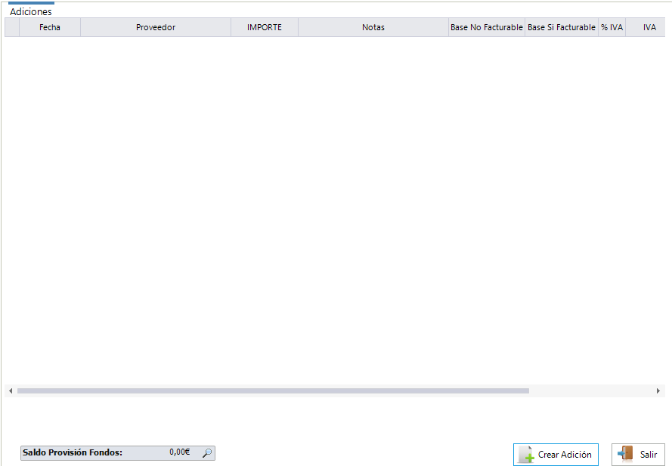
Task: Click the Crear Adición button
Action: [x=556, y=455]
